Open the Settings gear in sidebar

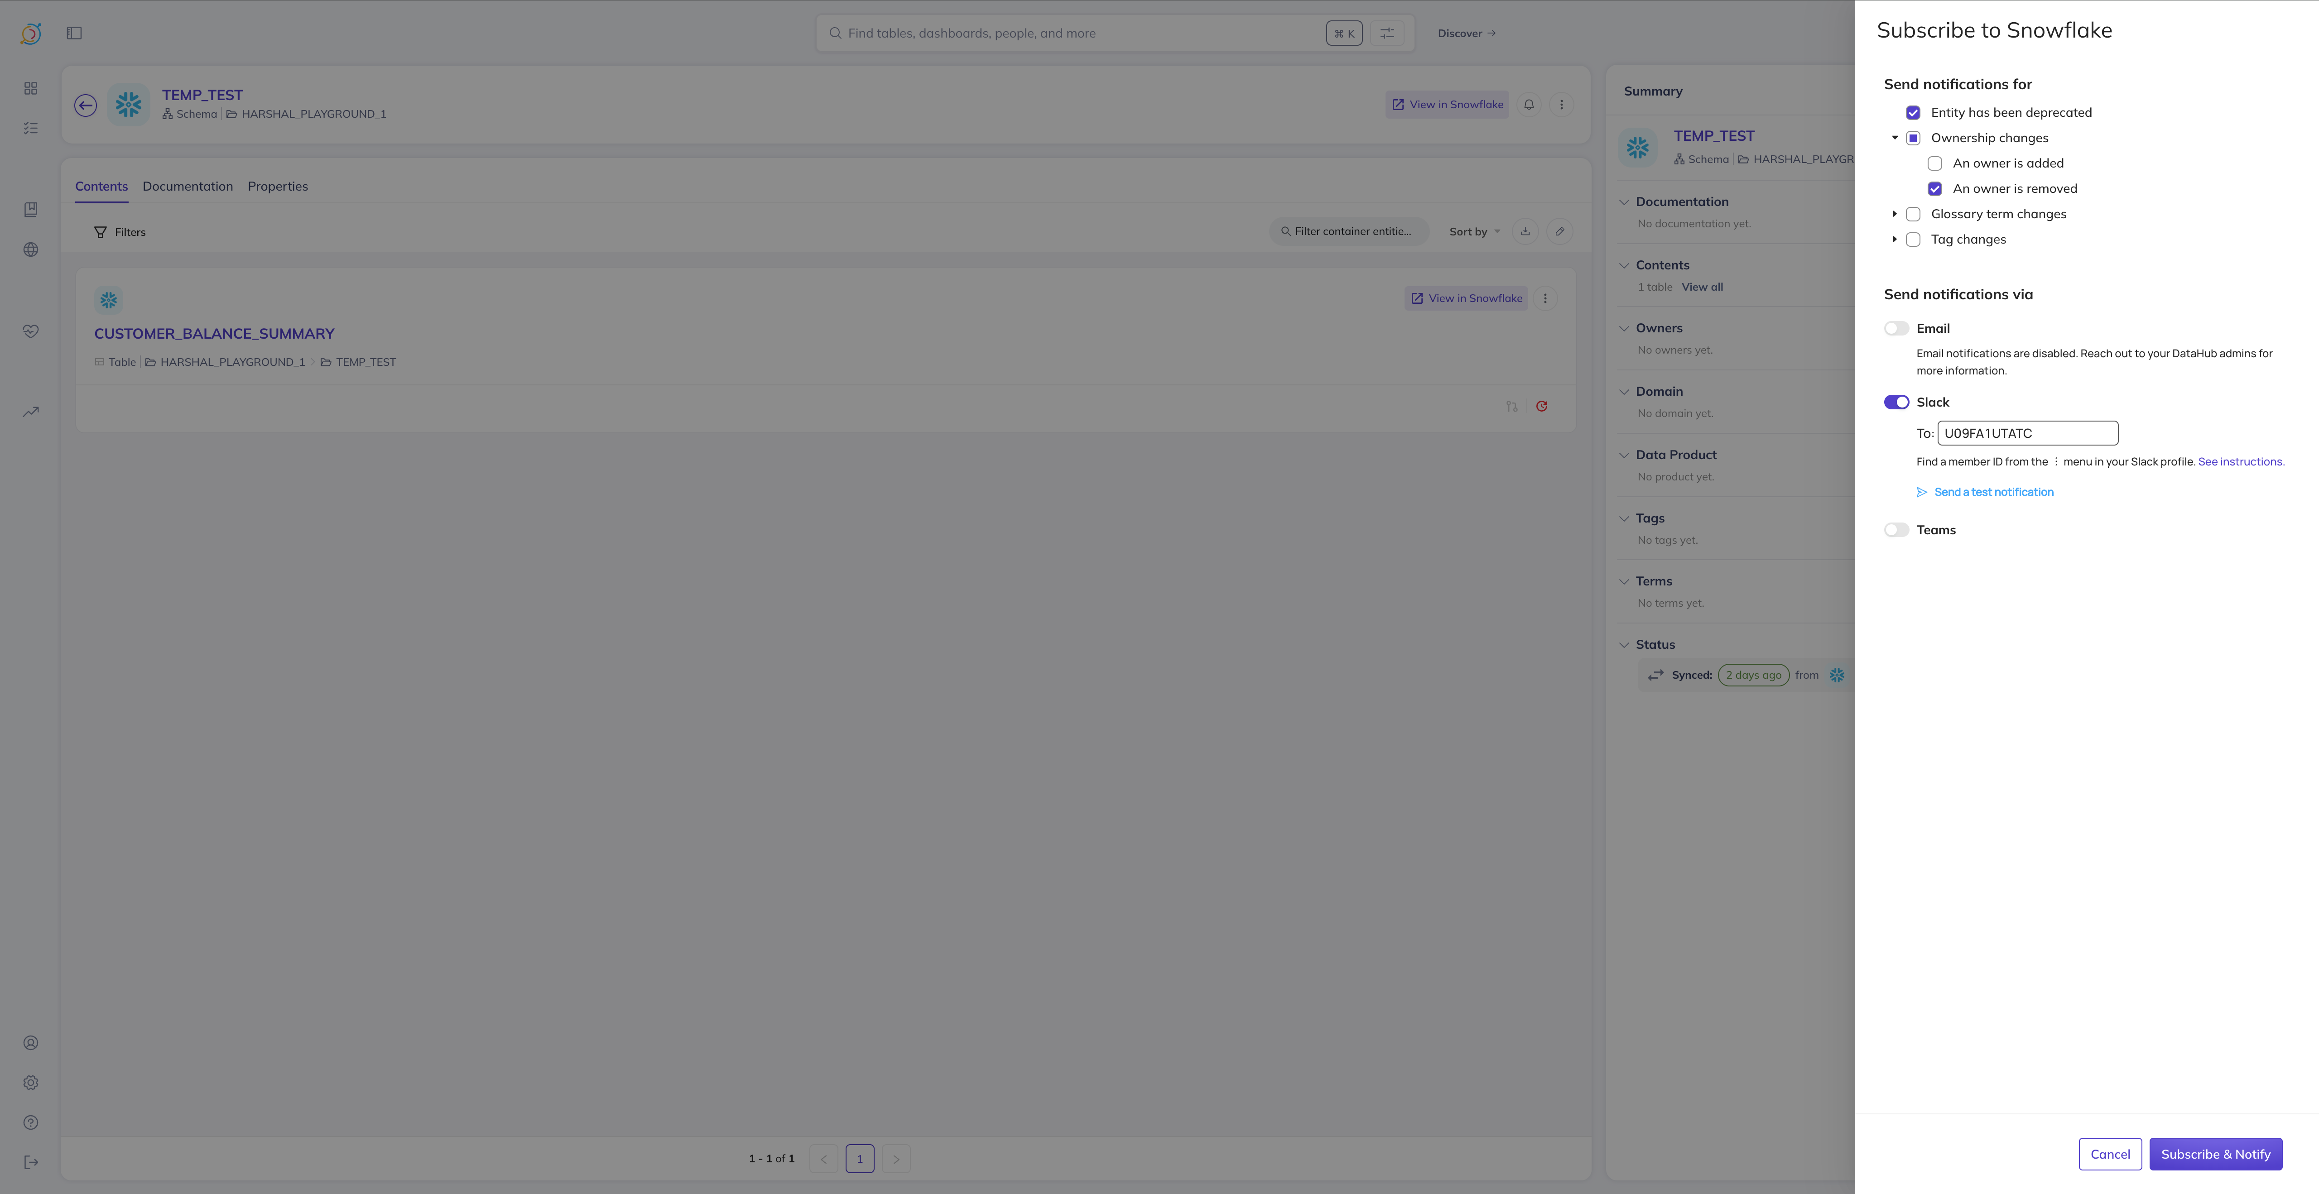(31, 1083)
